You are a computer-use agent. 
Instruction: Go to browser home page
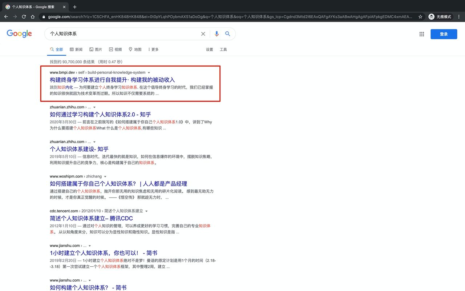[x=33, y=17]
